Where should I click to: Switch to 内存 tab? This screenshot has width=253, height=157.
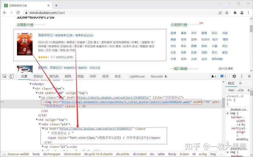coord(93,76)
